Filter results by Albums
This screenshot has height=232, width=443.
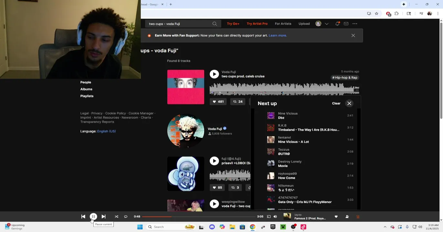click(86, 89)
